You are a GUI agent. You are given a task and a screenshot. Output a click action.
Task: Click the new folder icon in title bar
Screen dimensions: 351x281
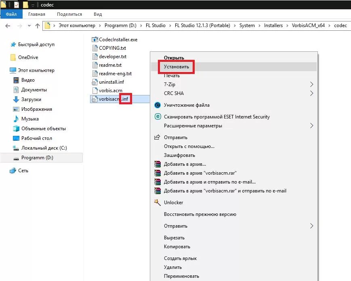coord(25,4)
